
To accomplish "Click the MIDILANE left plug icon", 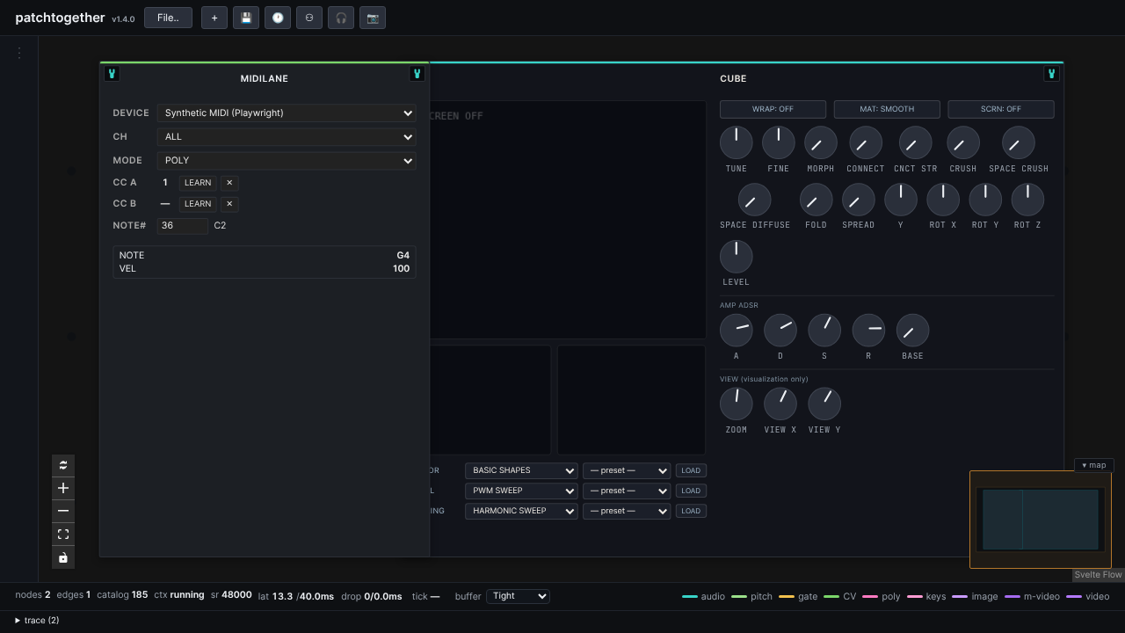I will [x=112, y=74].
